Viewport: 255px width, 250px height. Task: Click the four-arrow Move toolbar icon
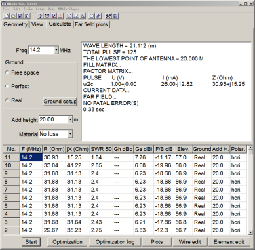[x=40, y=16]
